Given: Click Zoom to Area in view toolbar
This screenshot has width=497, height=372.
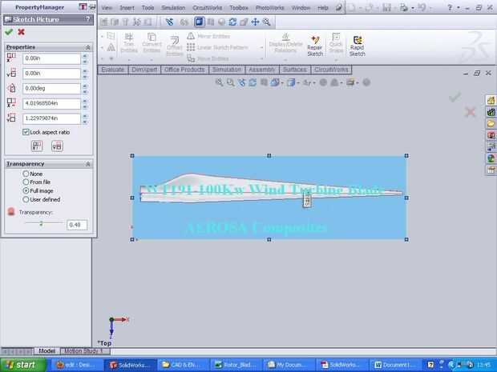Looking at the screenshot, I should [230, 82].
